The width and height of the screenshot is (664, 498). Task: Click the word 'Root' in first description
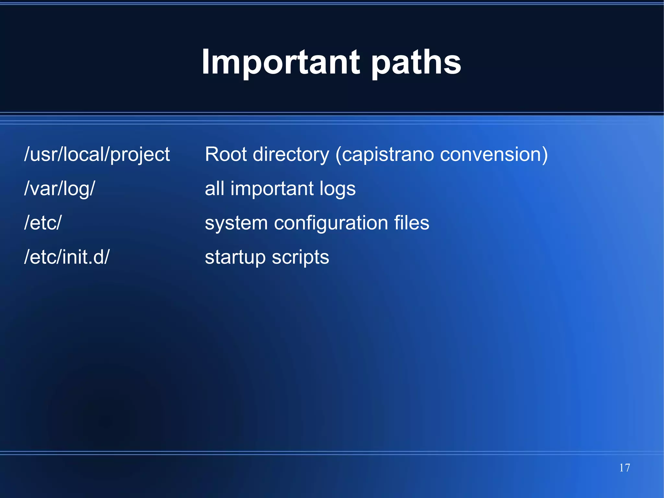pos(226,154)
